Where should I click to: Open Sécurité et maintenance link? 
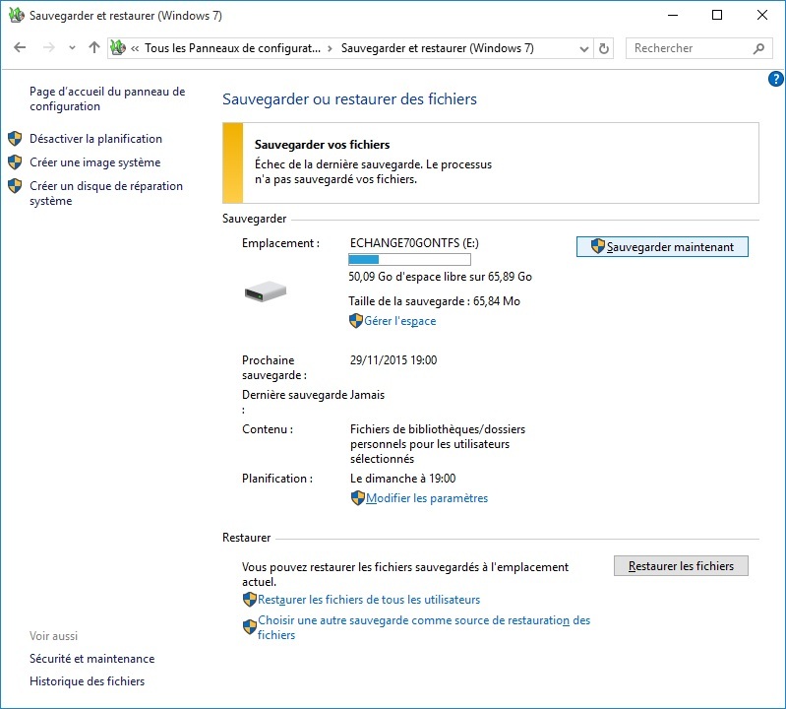tap(92, 659)
